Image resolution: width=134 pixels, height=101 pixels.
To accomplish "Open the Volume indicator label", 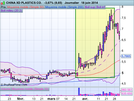I will [x=6, y=89].
